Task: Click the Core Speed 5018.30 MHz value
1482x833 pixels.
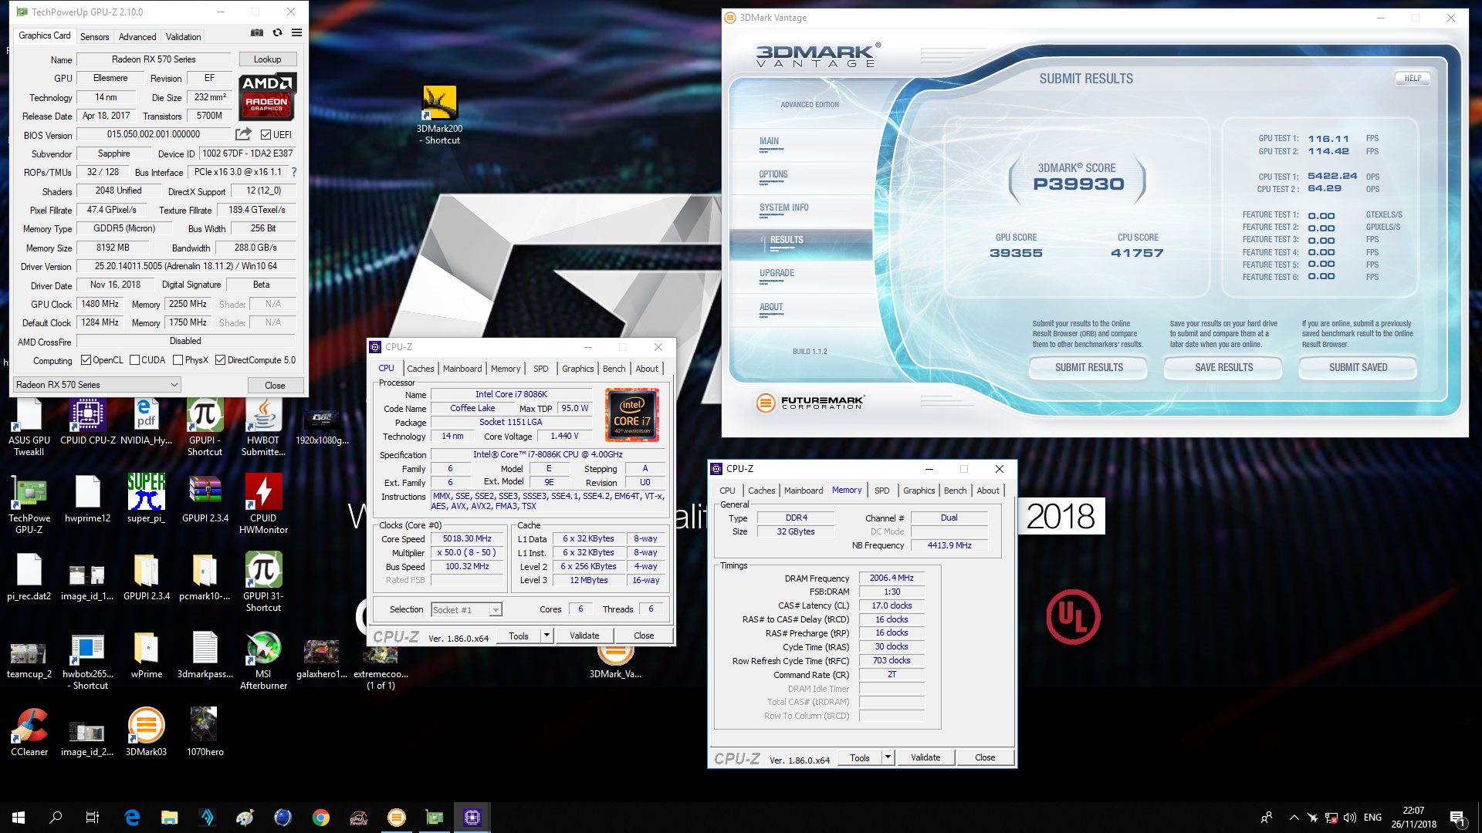Action: tap(467, 538)
